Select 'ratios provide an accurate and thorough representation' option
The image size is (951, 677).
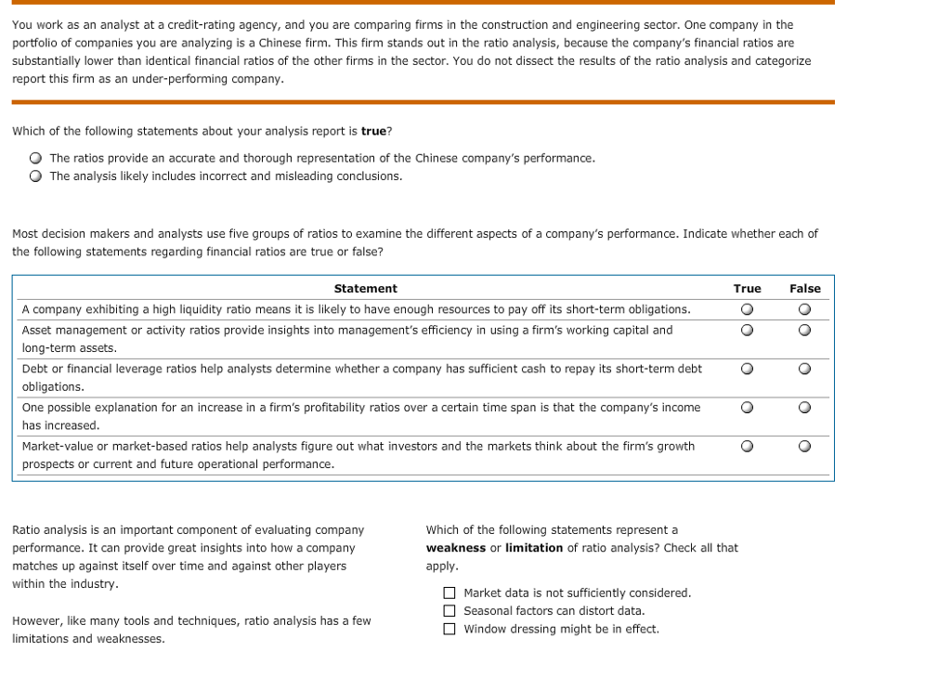point(36,158)
